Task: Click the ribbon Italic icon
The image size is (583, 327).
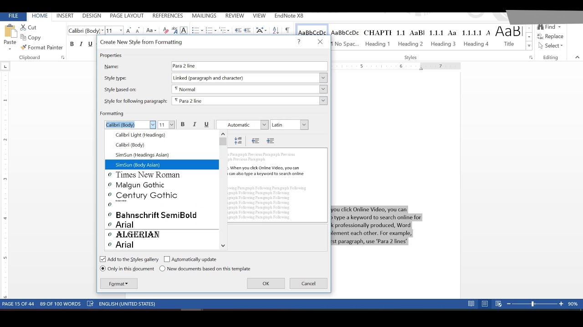Action: 81,44
